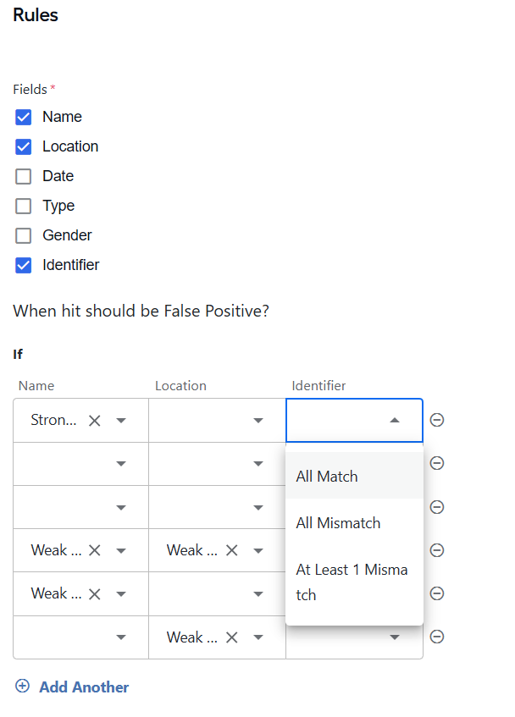
Task: Delete the third rule row via minus icon
Action: [437, 507]
